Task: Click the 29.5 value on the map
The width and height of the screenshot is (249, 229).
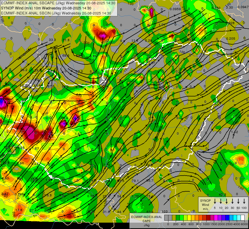Action: click(x=38, y=70)
